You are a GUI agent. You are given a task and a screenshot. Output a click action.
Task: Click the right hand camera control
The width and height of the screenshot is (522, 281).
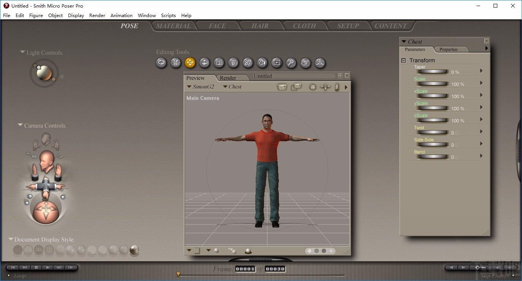[x=58, y=172]
